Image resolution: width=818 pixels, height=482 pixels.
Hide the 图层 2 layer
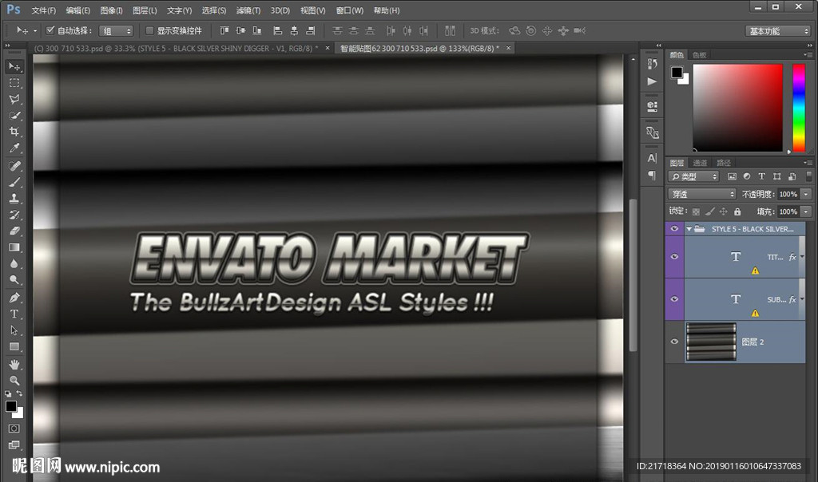click(x=674, y=342)
